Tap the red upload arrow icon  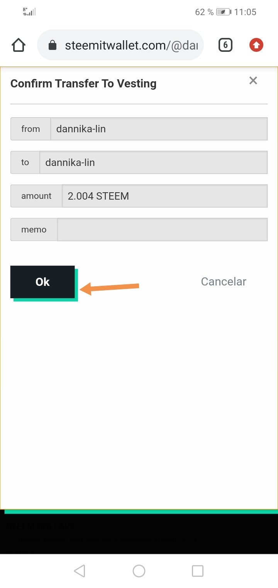pos(256,45)
